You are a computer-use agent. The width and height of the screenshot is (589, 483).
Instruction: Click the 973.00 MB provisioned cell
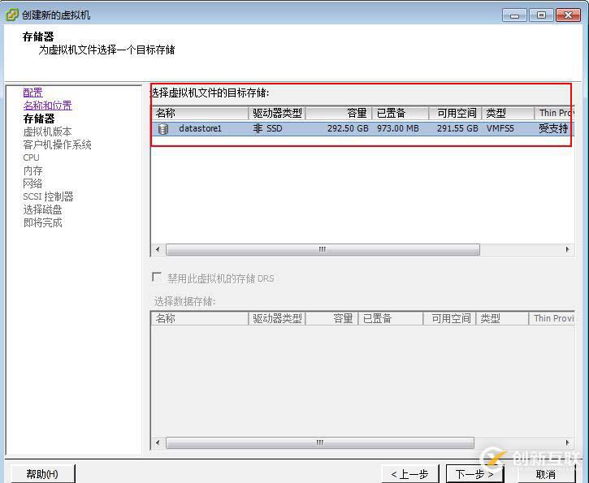[x=398, y=128]
